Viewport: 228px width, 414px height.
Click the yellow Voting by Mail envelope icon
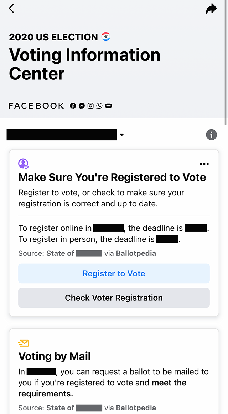tap(24, 343)
